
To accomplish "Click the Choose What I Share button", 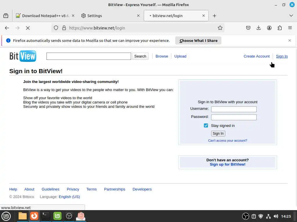I will [198, 40].
